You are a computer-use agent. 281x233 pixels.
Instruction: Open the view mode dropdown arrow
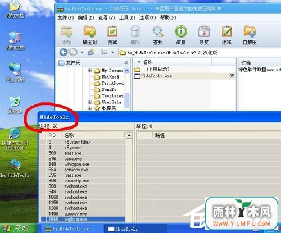tap(112, 52)
